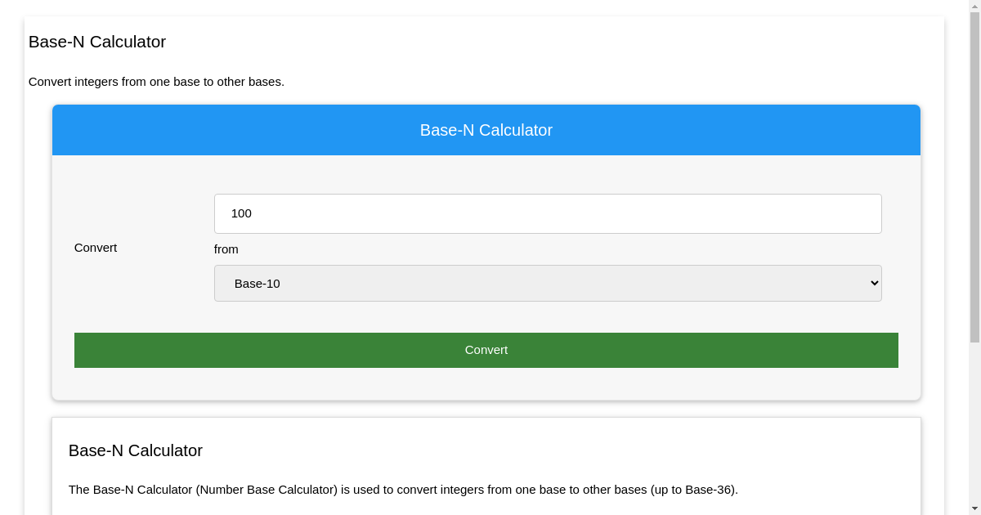Choose a base from the selection list
The width and height of the screenshot is (981, 515).
[x=548, y=283]
